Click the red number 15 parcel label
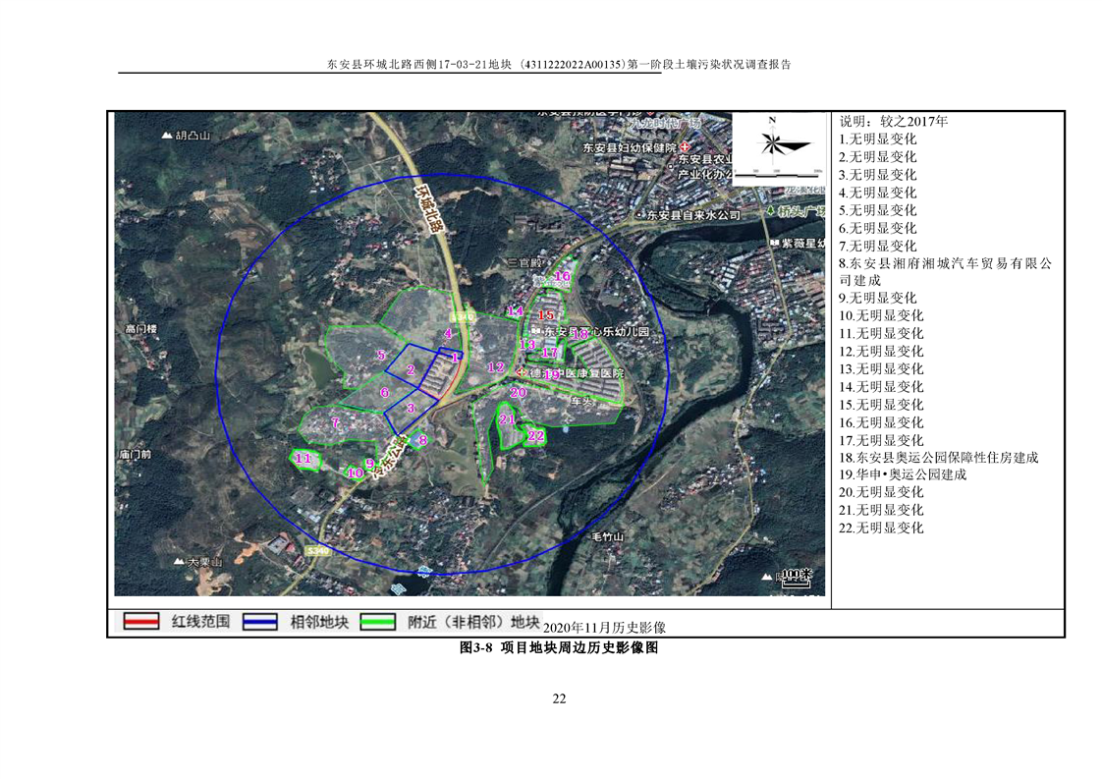Image resolution: width=1102 pixels, height=779 pixels. coord(546,314)
